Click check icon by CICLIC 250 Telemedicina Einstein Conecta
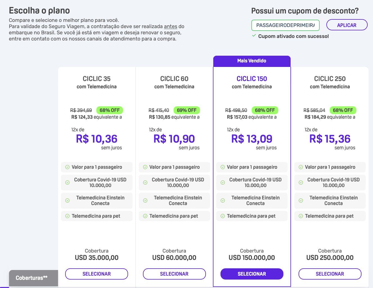Screen dimensions: 373x288 (301, 201)
